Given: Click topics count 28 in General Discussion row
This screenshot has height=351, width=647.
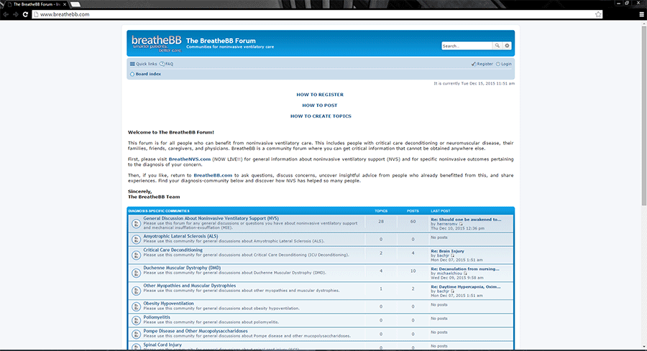Looking at the screenshot, I should (x=381, y=222).
